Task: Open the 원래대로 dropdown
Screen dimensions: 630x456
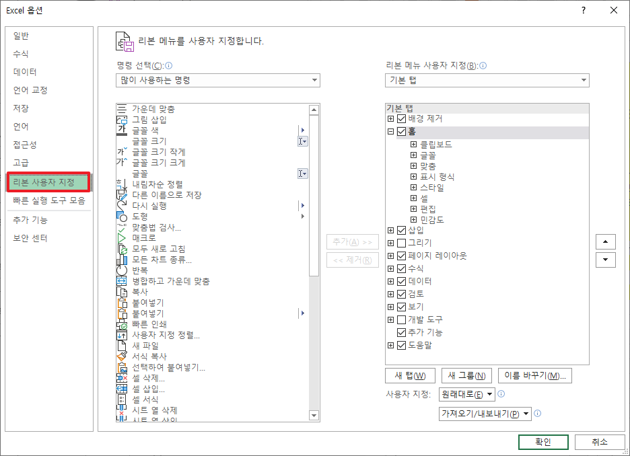Action: (x=466, y=394)
